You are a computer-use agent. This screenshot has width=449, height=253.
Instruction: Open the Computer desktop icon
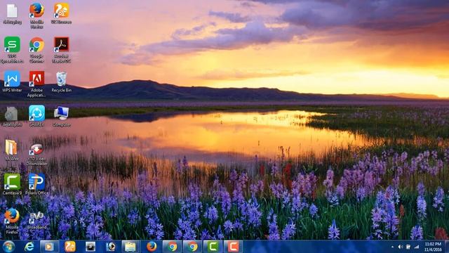point(62,116)
